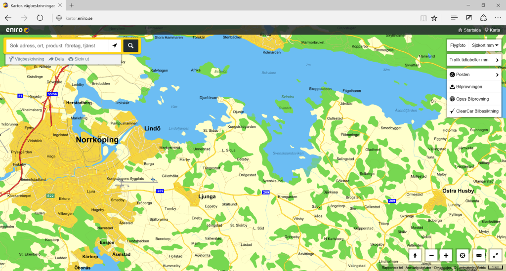This screenshot has width=506, height=271.
Task: Click the Svensksundsviken label
Action: [x=288, y=154]
